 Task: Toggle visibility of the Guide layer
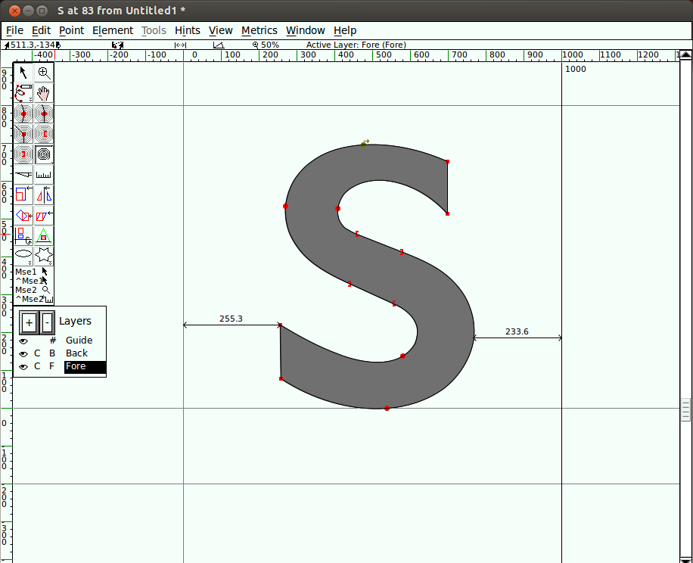point(23,341)
